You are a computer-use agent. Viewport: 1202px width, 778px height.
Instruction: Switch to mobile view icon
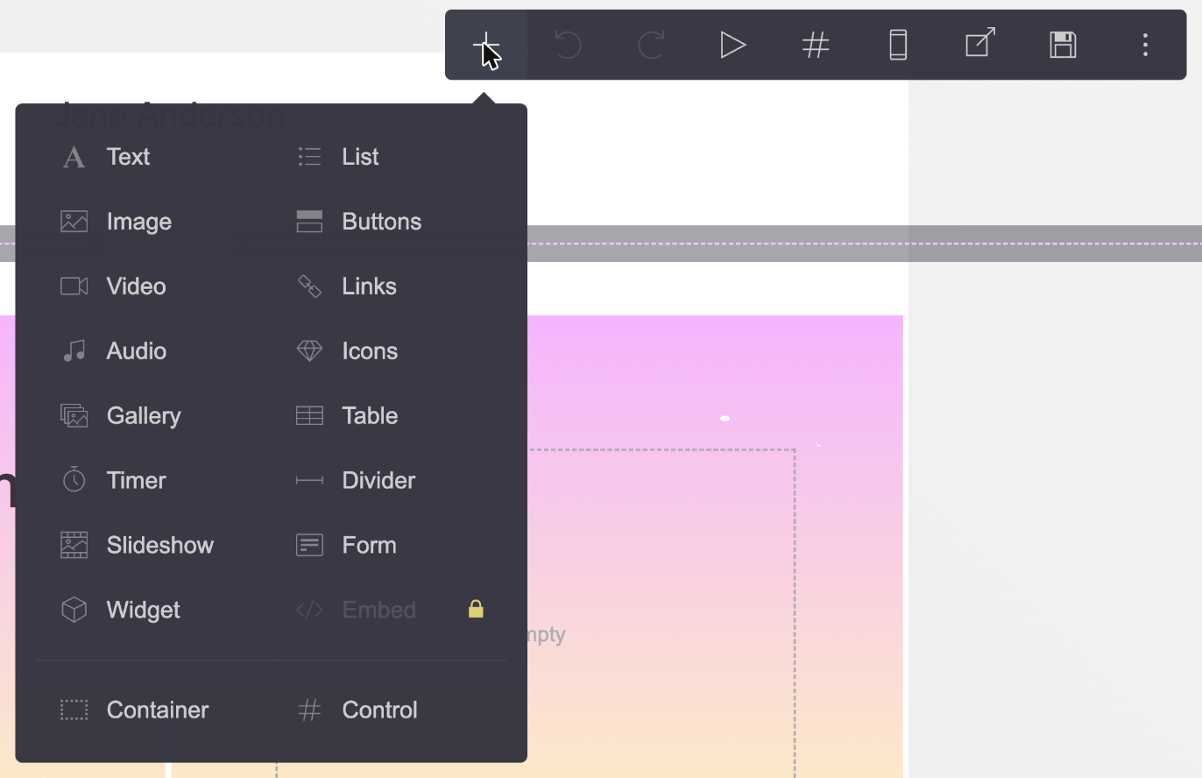898,45
